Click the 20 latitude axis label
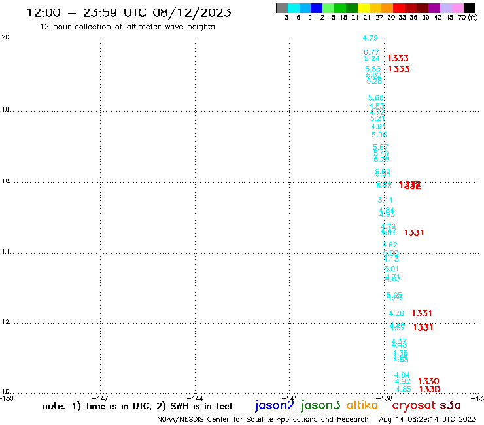The image size is (484, 425). coord(5,37)
